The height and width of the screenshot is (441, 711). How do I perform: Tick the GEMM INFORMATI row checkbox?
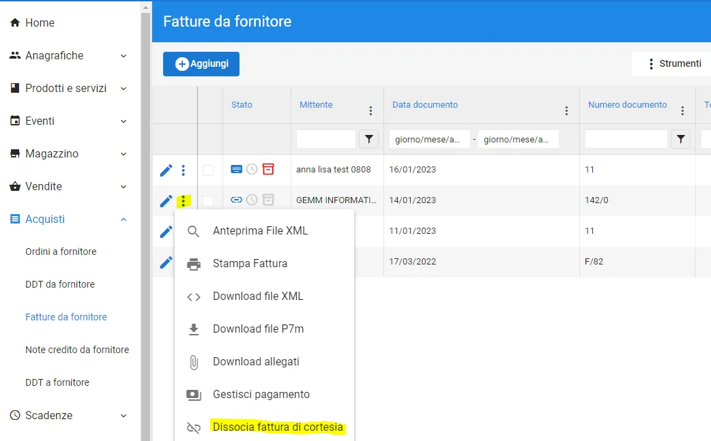click(x=207, y=200)
